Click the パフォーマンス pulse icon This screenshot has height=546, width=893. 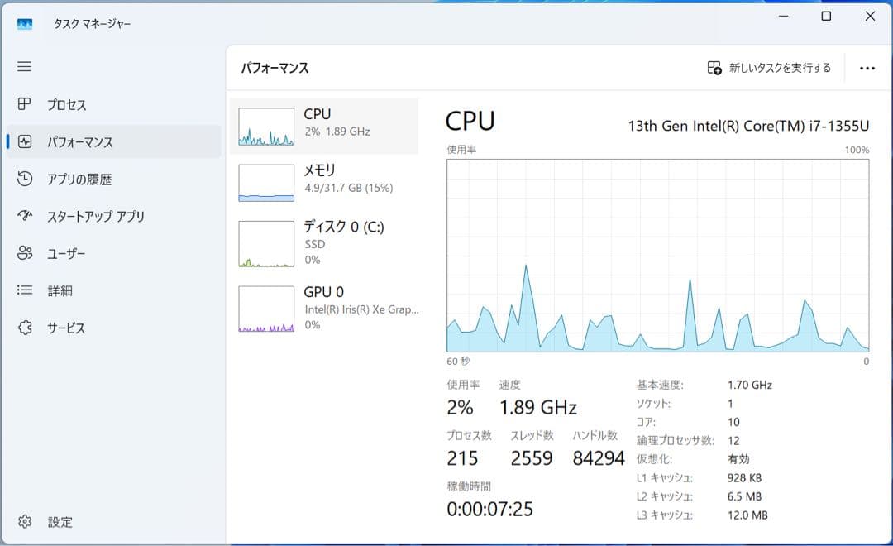tap(25, 142)
